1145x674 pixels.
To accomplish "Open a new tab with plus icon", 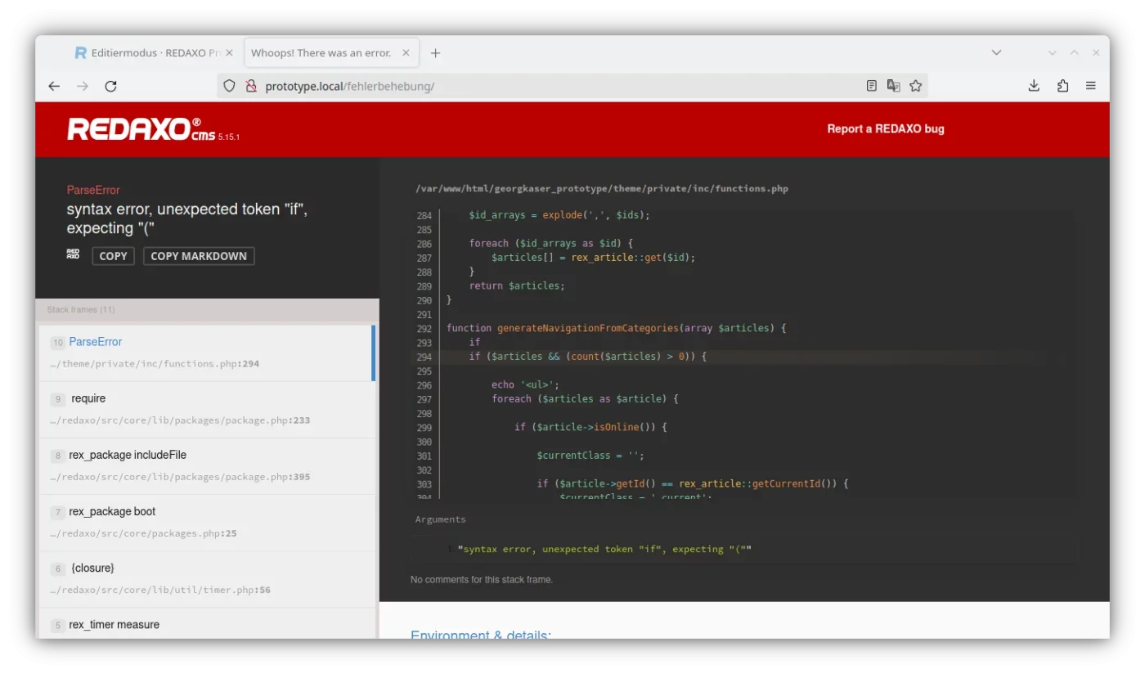I will tap(436, 53).
